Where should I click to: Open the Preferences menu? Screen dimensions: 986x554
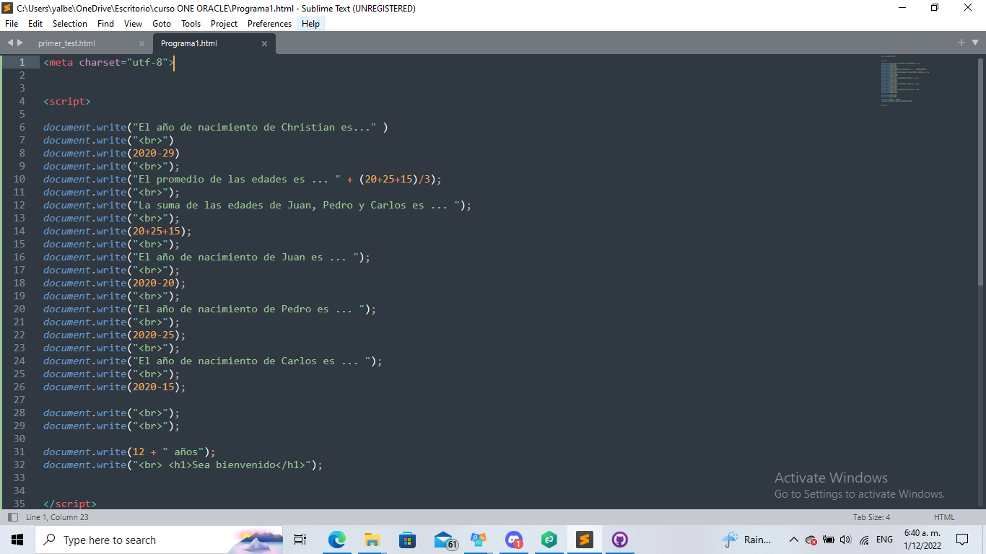(x=269, y=24)
